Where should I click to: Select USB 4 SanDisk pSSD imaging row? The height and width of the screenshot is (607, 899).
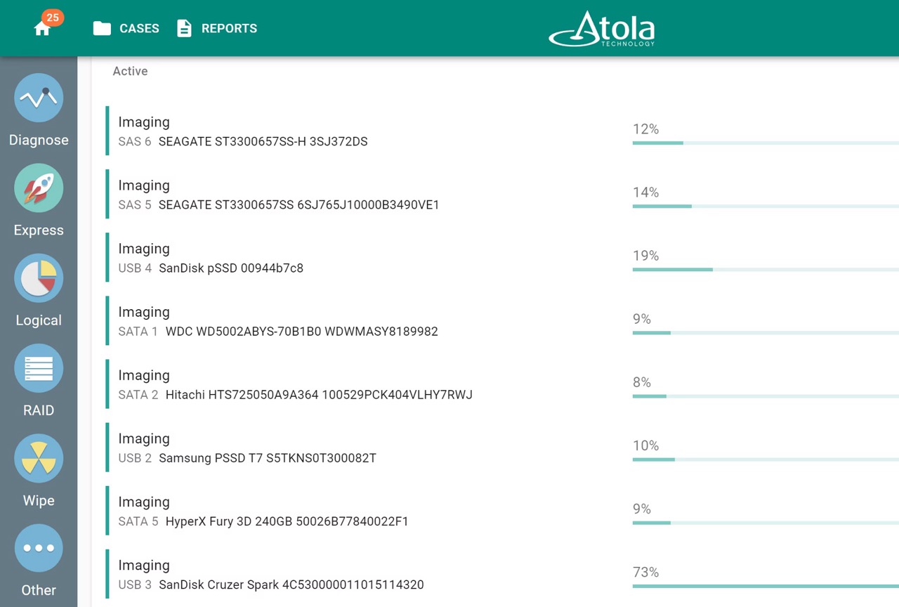click(502, 258)
